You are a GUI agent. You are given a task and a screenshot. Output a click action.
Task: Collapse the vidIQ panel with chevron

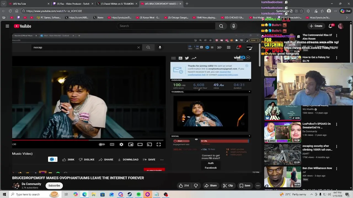(248, 57)
